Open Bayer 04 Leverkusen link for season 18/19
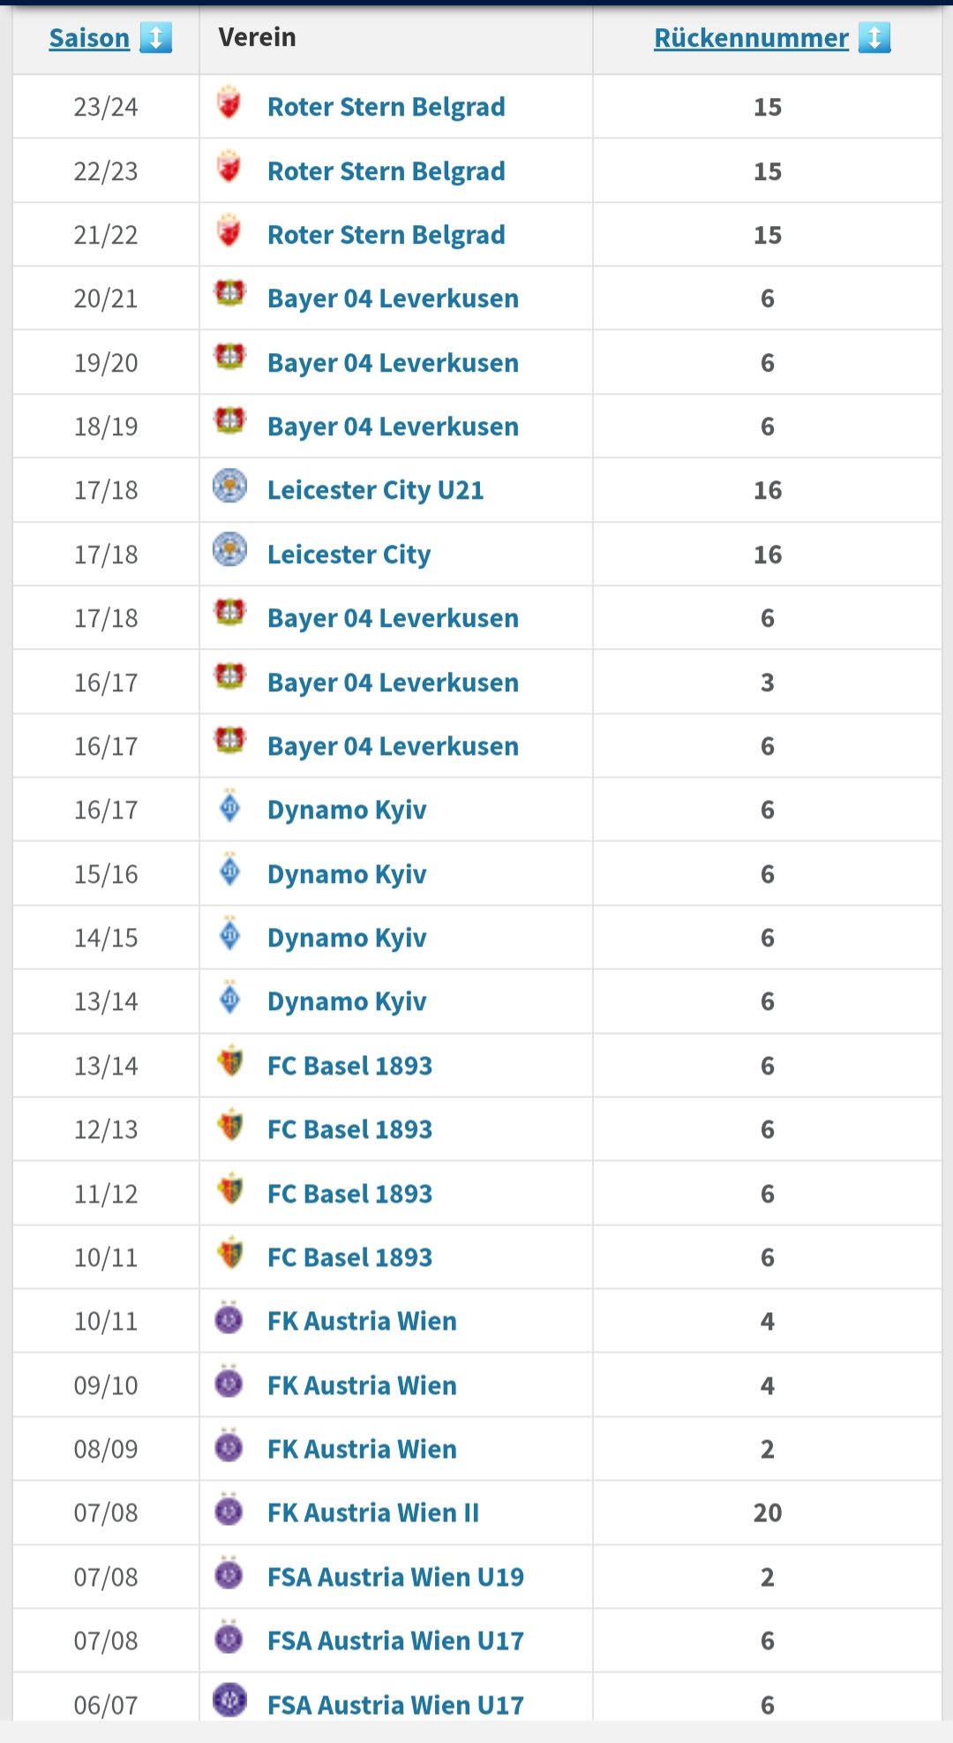The height and width of the screenshot is (1743, 953). (393, 426)
